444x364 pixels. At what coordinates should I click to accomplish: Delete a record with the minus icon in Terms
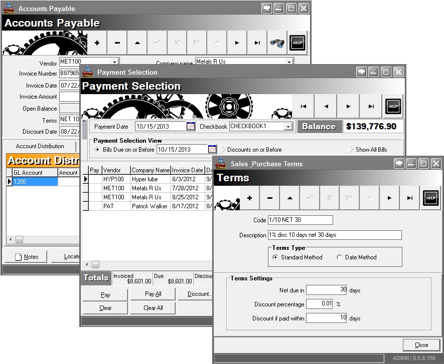[x=269, y=198]
